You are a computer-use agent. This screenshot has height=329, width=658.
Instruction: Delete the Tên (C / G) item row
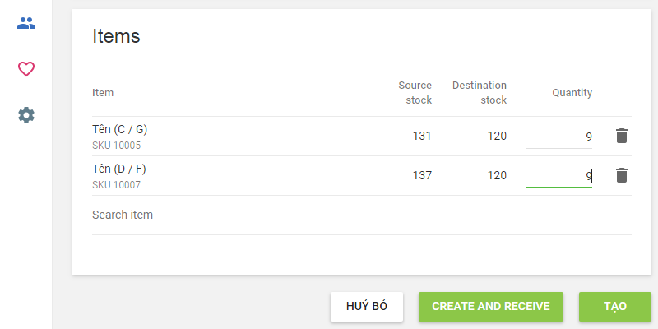[622, 136]
